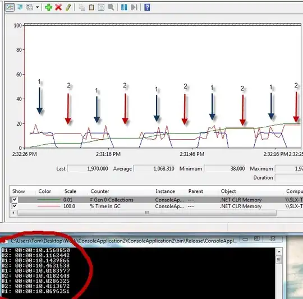Image resolution: width=303 pixels, height=299 pixels.
Task: Click the red Delete counter X icon
Action: [58, 7]
